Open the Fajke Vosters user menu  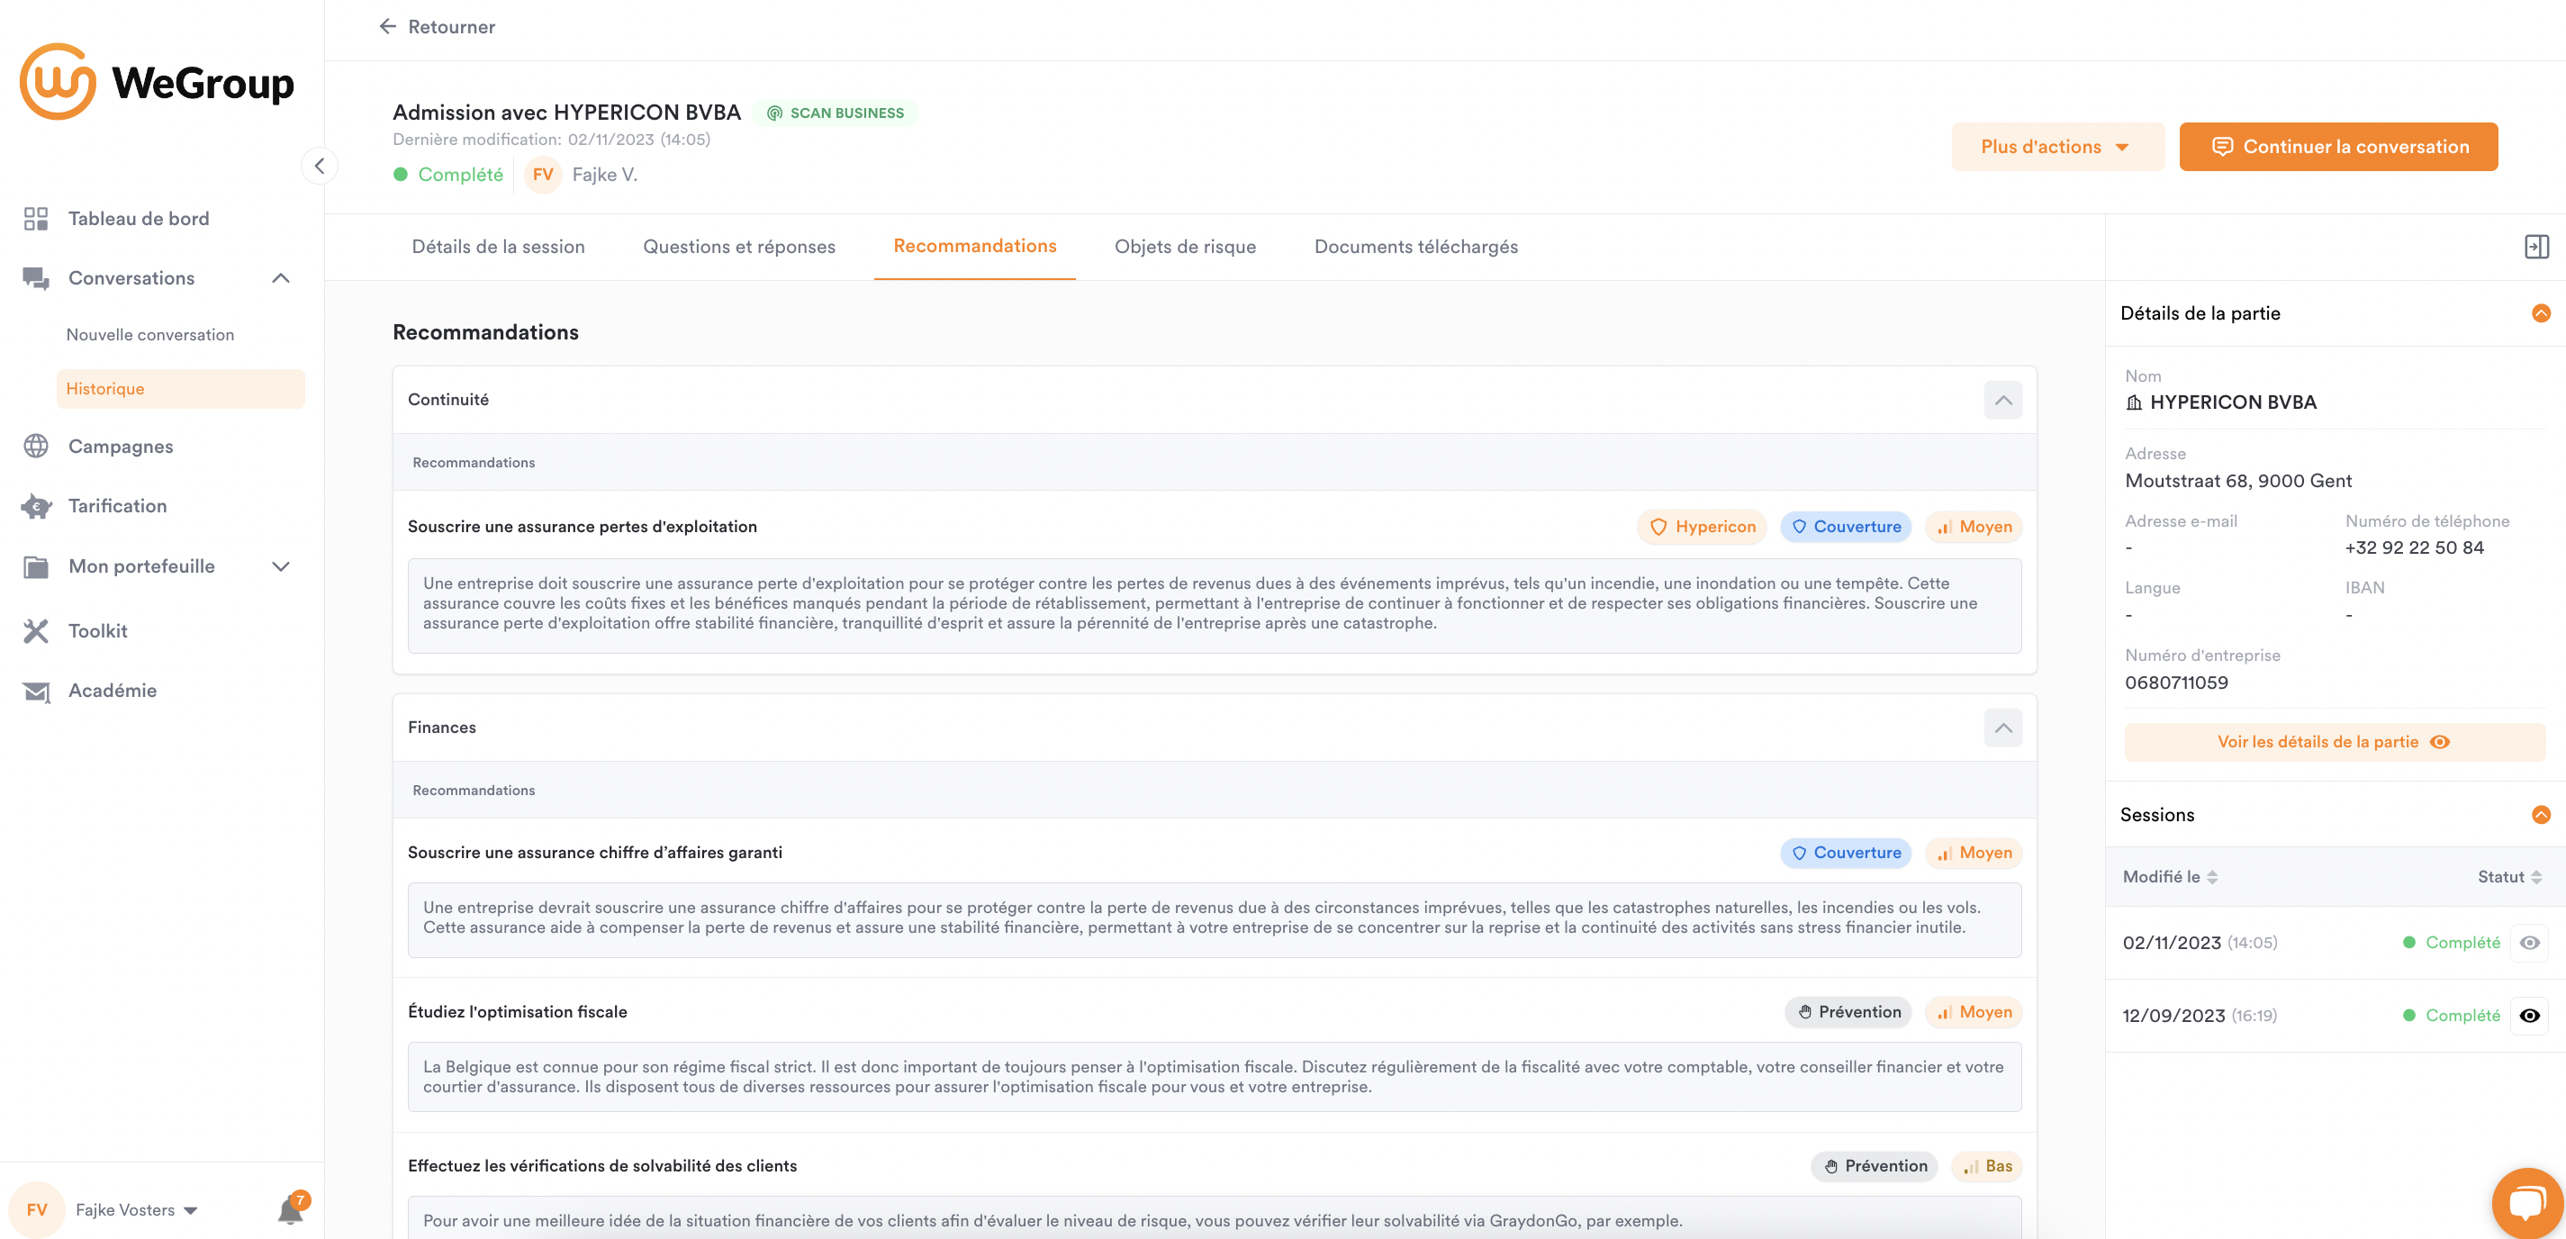(137, 1209)
